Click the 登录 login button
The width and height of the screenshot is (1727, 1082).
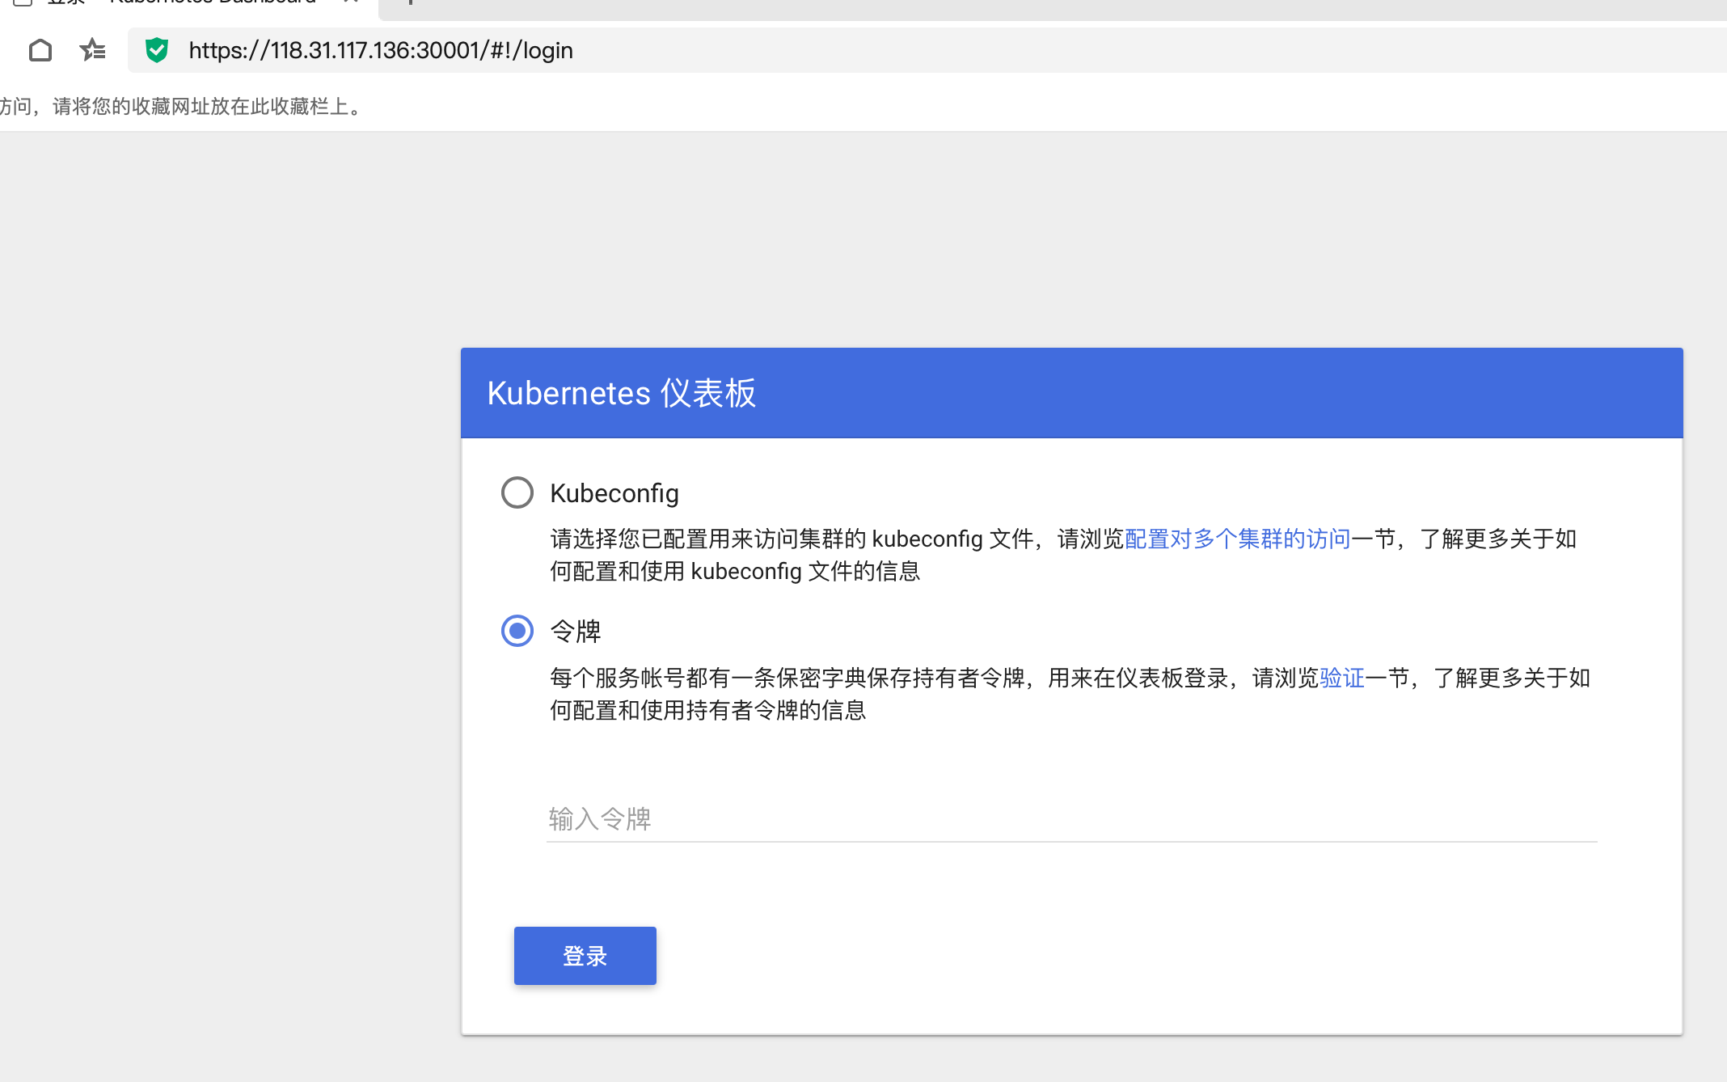pyautogui.click(x=585, y=956)
